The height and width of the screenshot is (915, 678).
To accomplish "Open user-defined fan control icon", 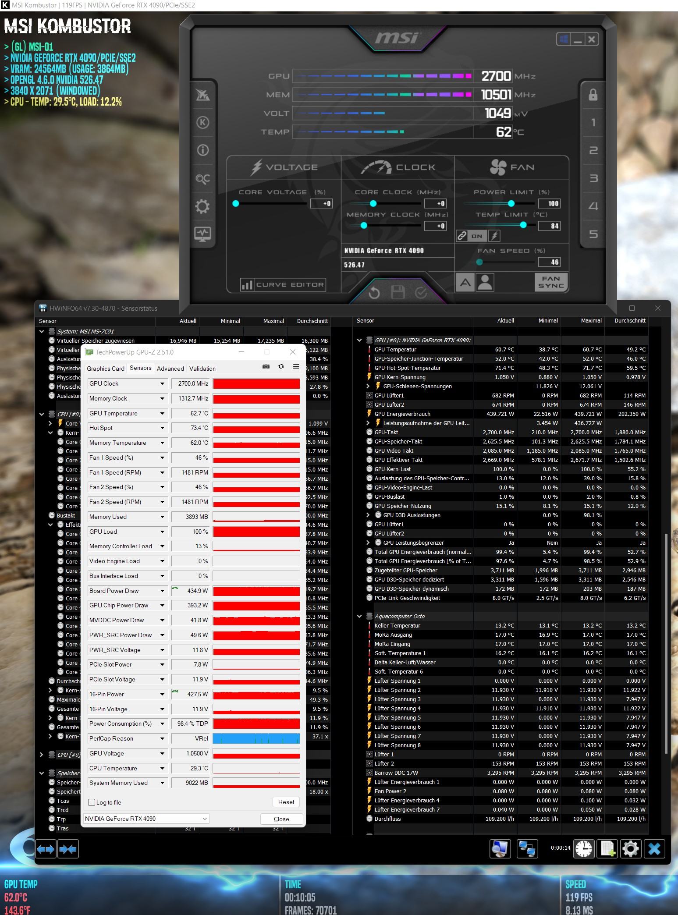I will click(485, 282).
